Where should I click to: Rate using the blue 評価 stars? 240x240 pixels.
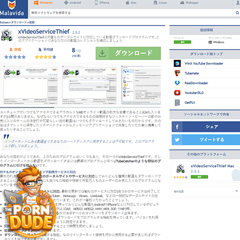tap(15, 57)
